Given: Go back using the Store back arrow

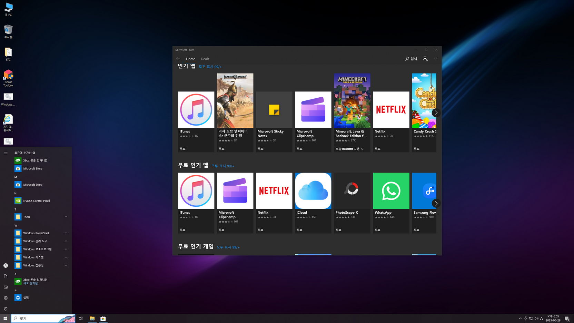Looking at the screenshot, I should [178, 59].
